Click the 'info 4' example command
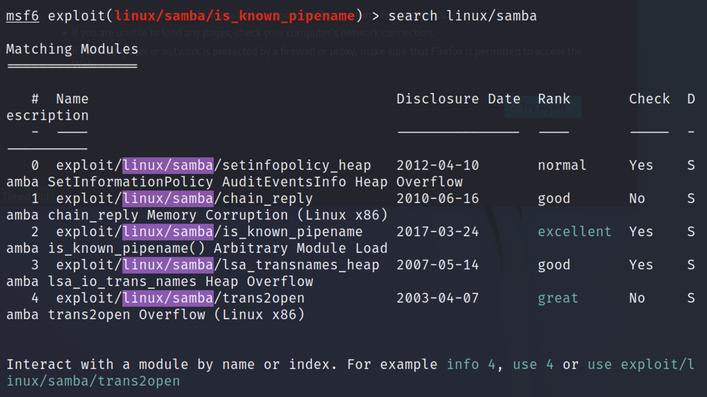707x397 pixels. click(470, 364)
